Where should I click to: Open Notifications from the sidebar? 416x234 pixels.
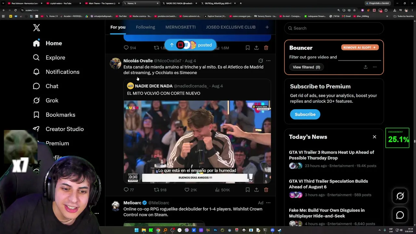pyautogui.click(x=56, y=72)
